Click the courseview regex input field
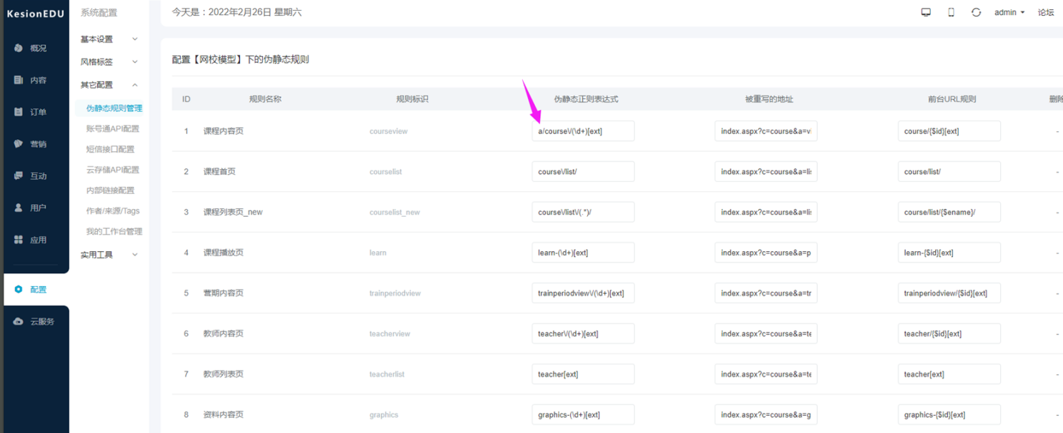 [x=583, y=131]
